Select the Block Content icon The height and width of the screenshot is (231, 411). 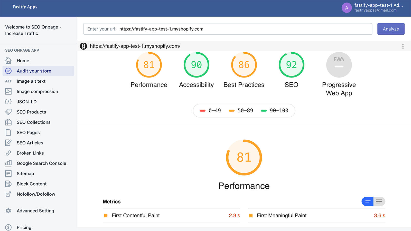tap(8, 184)
